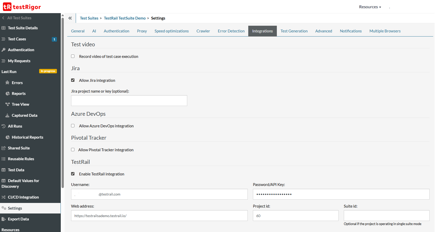This screenshot has width=436, height=232.
Task: Switch to the Crawler tab
Action: pyautogui.click(x=203, y=31)
